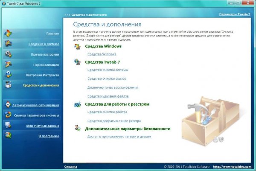Go to Прочие настройки

[45, 54]
